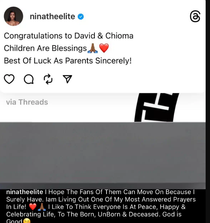
Task: Click the 'via Threads' label
Action: point(27,102)
